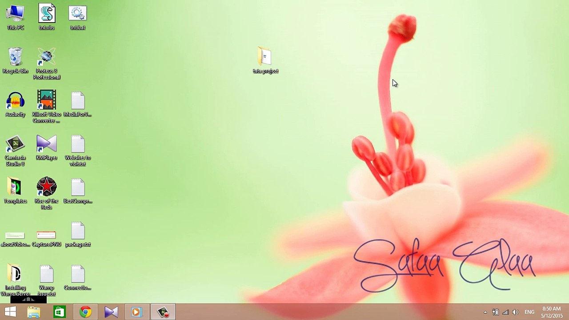Select the tnt.vbs script file
The width and height of the screenshot is (569, 320).
coord(46,18)
